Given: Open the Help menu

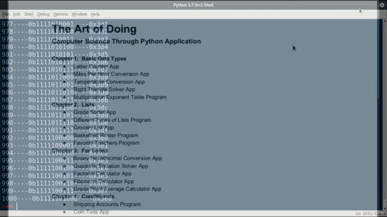Looking at the screenshot, I should click(x=95, y=14).
